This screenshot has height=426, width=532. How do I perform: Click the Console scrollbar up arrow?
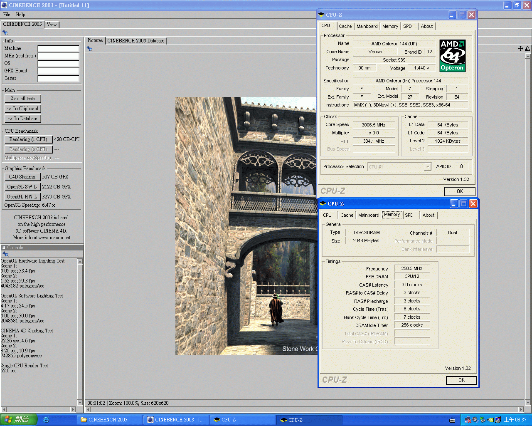pos(80,261)
